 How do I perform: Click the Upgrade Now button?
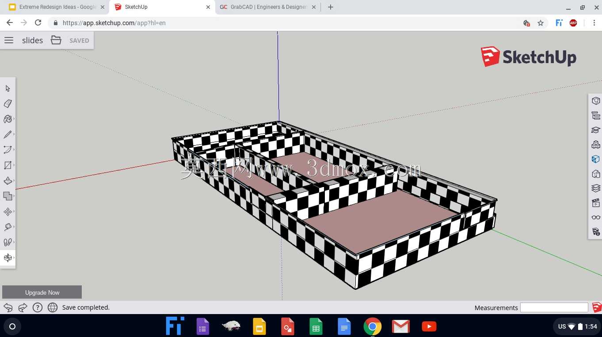(x=42, y=292)
